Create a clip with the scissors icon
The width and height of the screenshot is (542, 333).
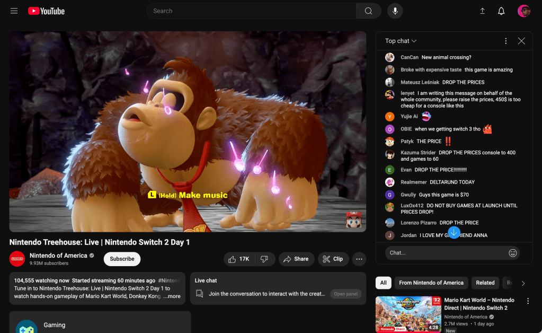333,259
